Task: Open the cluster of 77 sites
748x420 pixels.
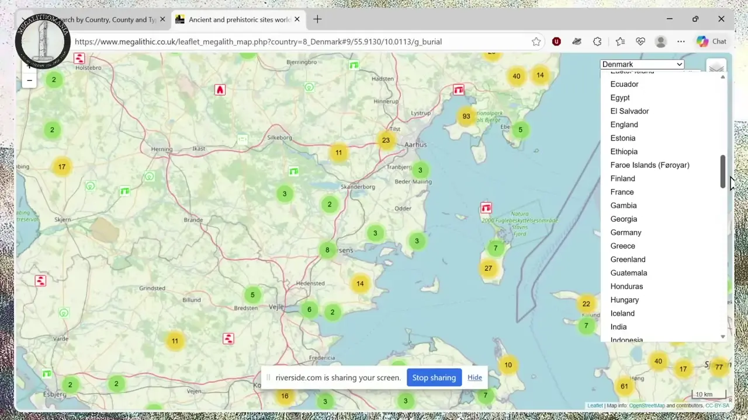Action: [719, 367]
